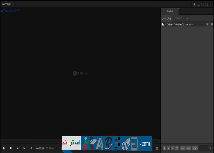This screenshot has height=153, width=214.
Task: Select the Playlist panel tab
Action: [170, 11]
